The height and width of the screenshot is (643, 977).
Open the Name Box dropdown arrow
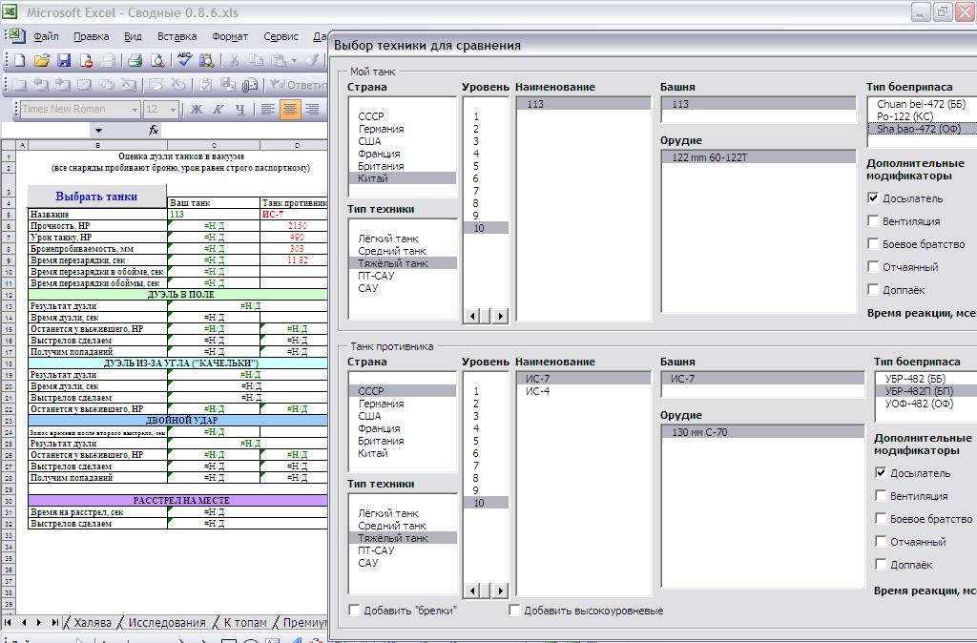click(98, 130)
